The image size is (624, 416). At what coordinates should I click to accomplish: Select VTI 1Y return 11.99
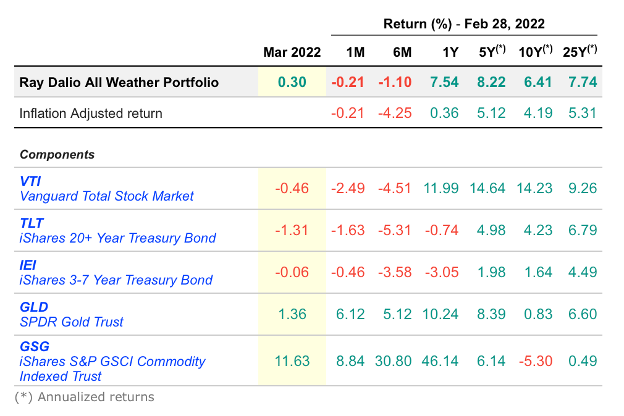pyautogui.click(x=441, y=188)
